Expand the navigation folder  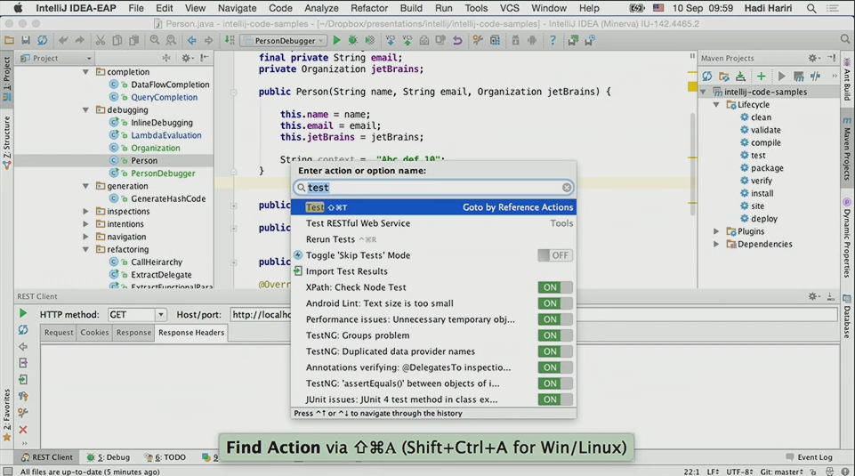[85, 237]
